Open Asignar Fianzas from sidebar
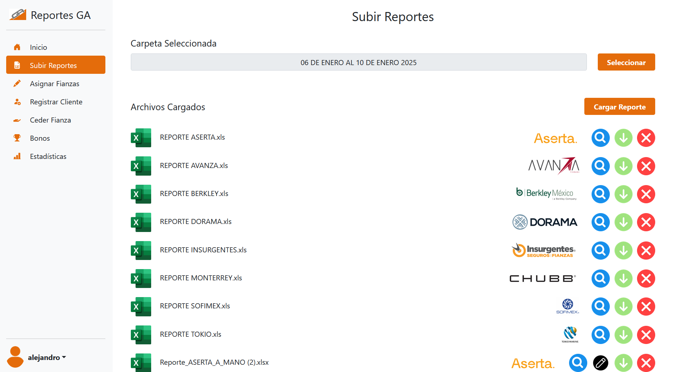The image size is (673, 372). click(55, 84)
